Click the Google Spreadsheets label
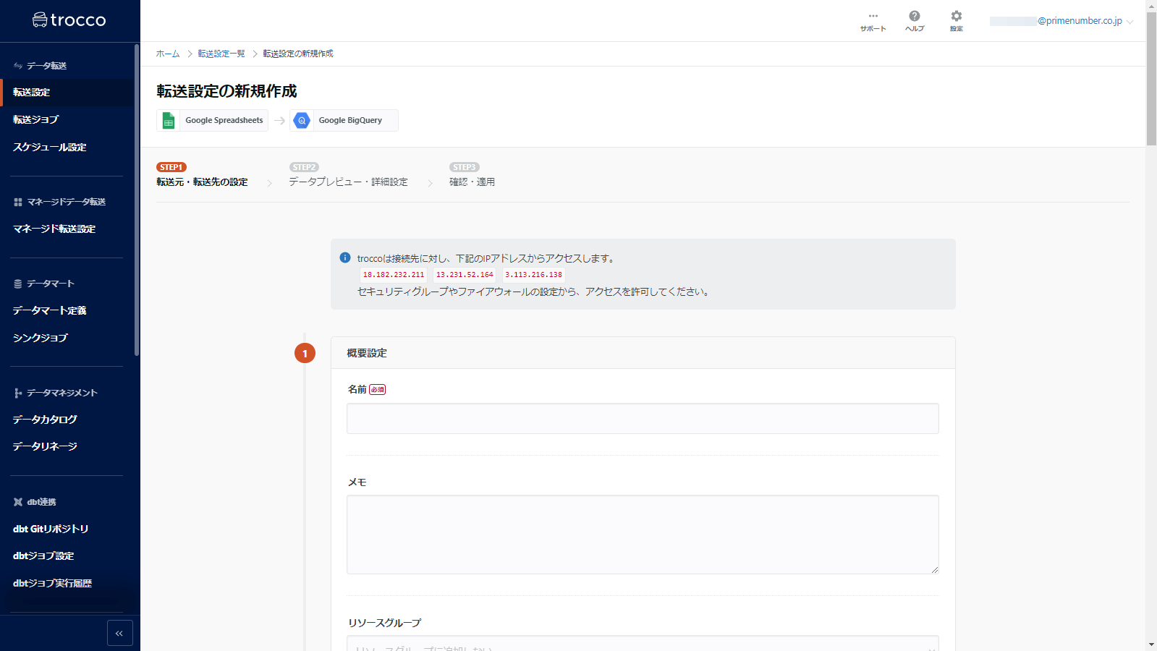The height and width of the screenshot is (651, 1157). coord(224,120)
